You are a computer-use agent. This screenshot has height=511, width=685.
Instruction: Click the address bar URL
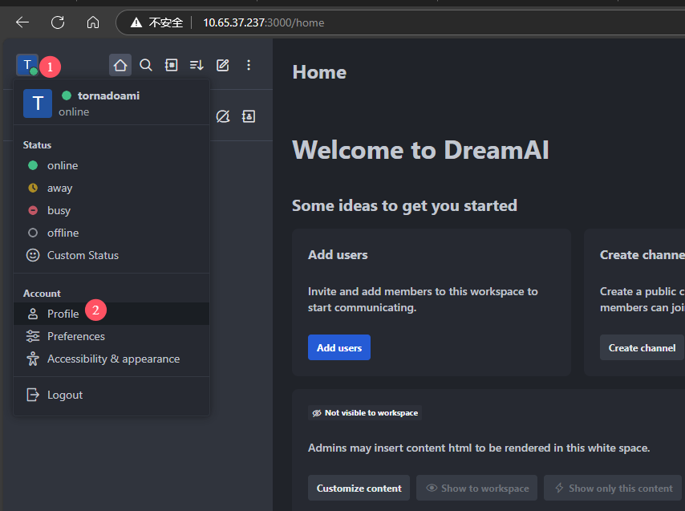(x=263, y=22)
